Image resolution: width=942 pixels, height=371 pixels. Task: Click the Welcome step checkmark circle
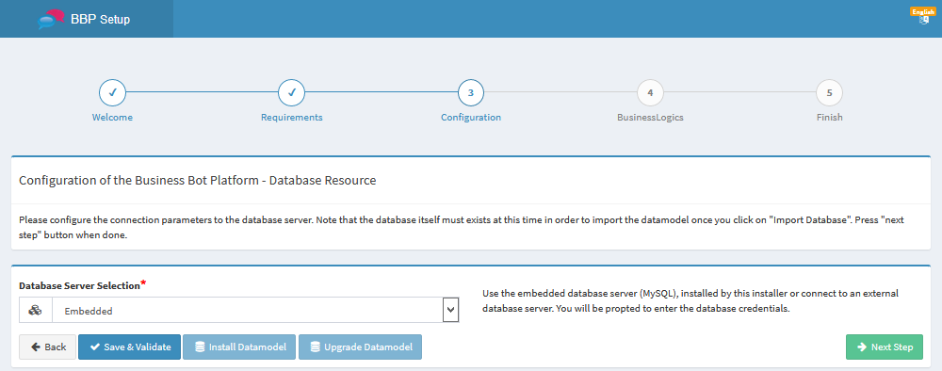point(112,93)
